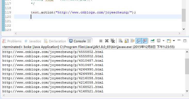This screenshot has height=99, width=189.
Task: Click line number 118 in the gutter
Action: tap(8, 8)
